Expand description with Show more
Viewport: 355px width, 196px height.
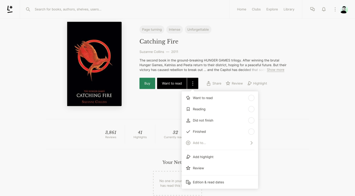(x=276, y=70)
